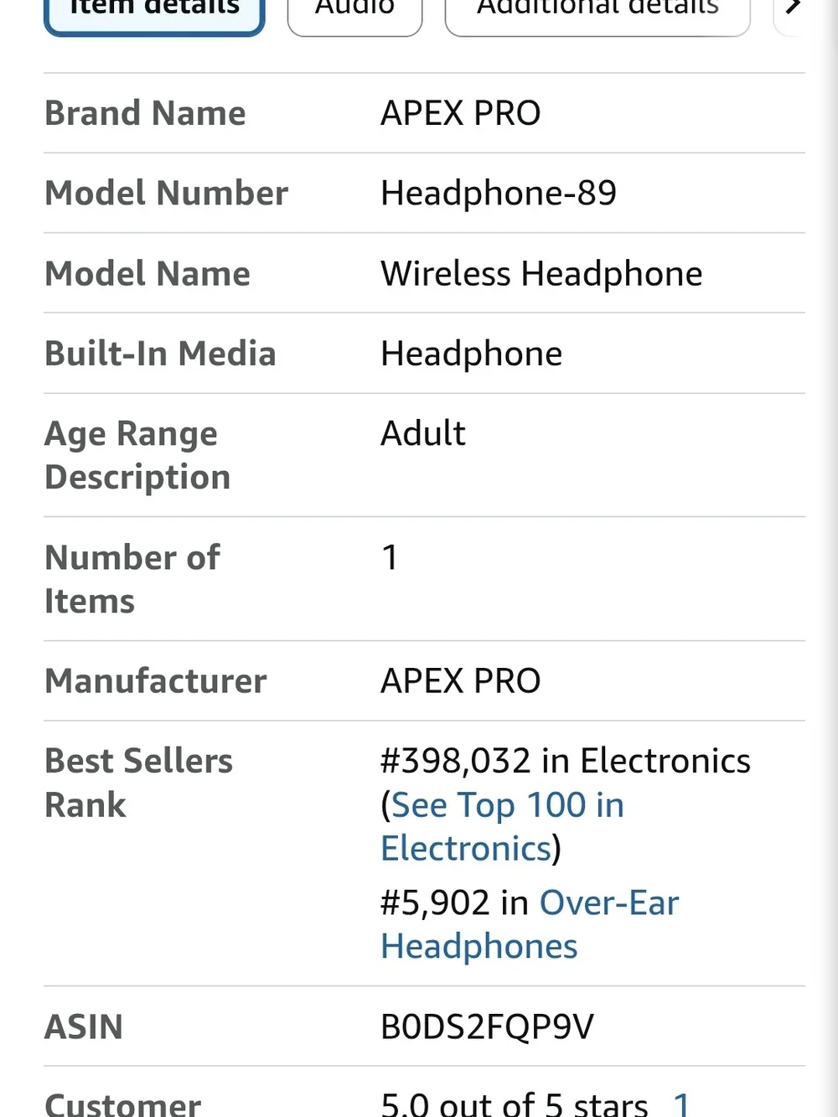Screen dimensions: 838x1117
Task: Click the Model Name value Wireless Headphone
Action: (x=541, y=274)
